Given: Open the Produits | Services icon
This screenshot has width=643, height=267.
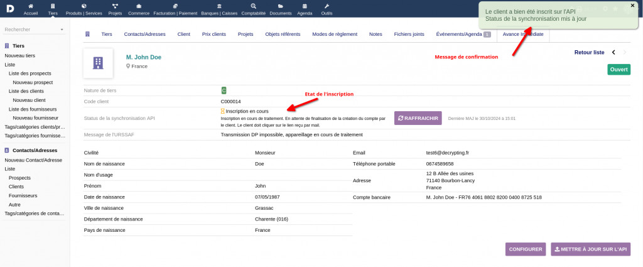Looking at the screenshot, I should (84, 6).
